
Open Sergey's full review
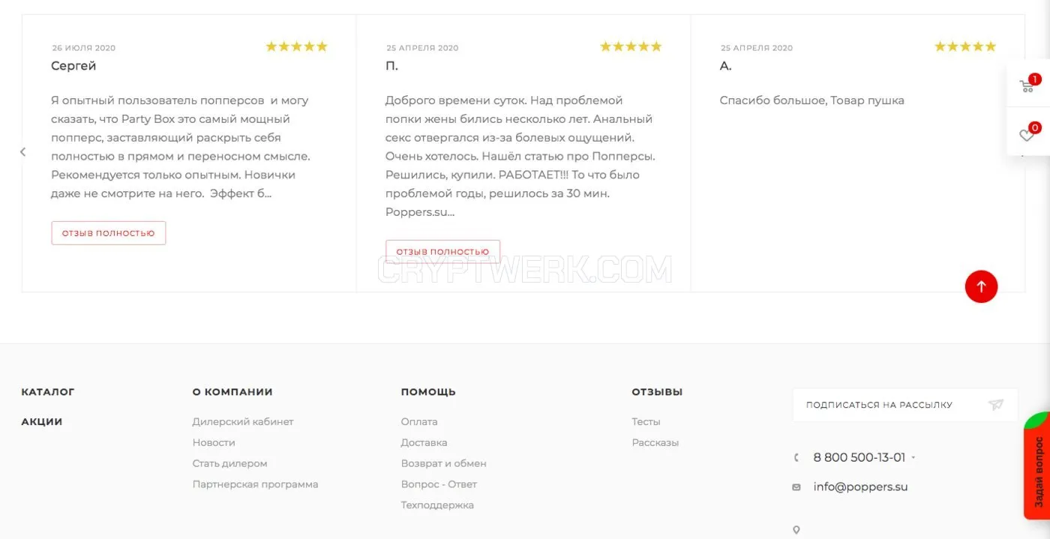click(x=109, y=233)
